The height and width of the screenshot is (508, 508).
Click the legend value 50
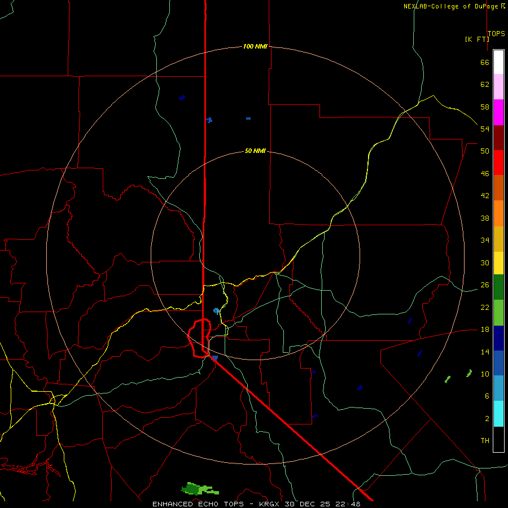(485, 151)
